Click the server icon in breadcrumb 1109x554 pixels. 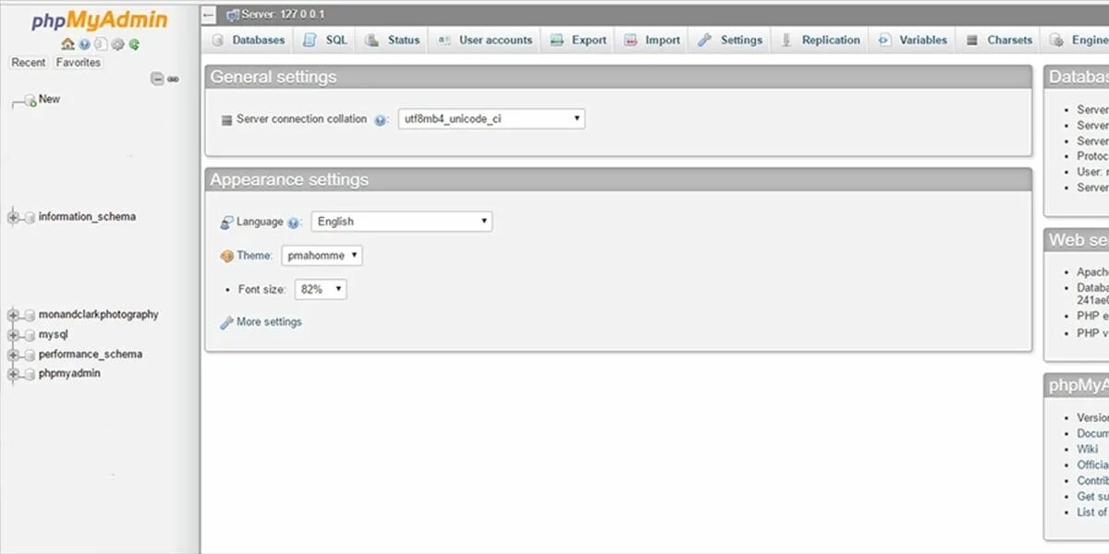(x=233, y=15)
